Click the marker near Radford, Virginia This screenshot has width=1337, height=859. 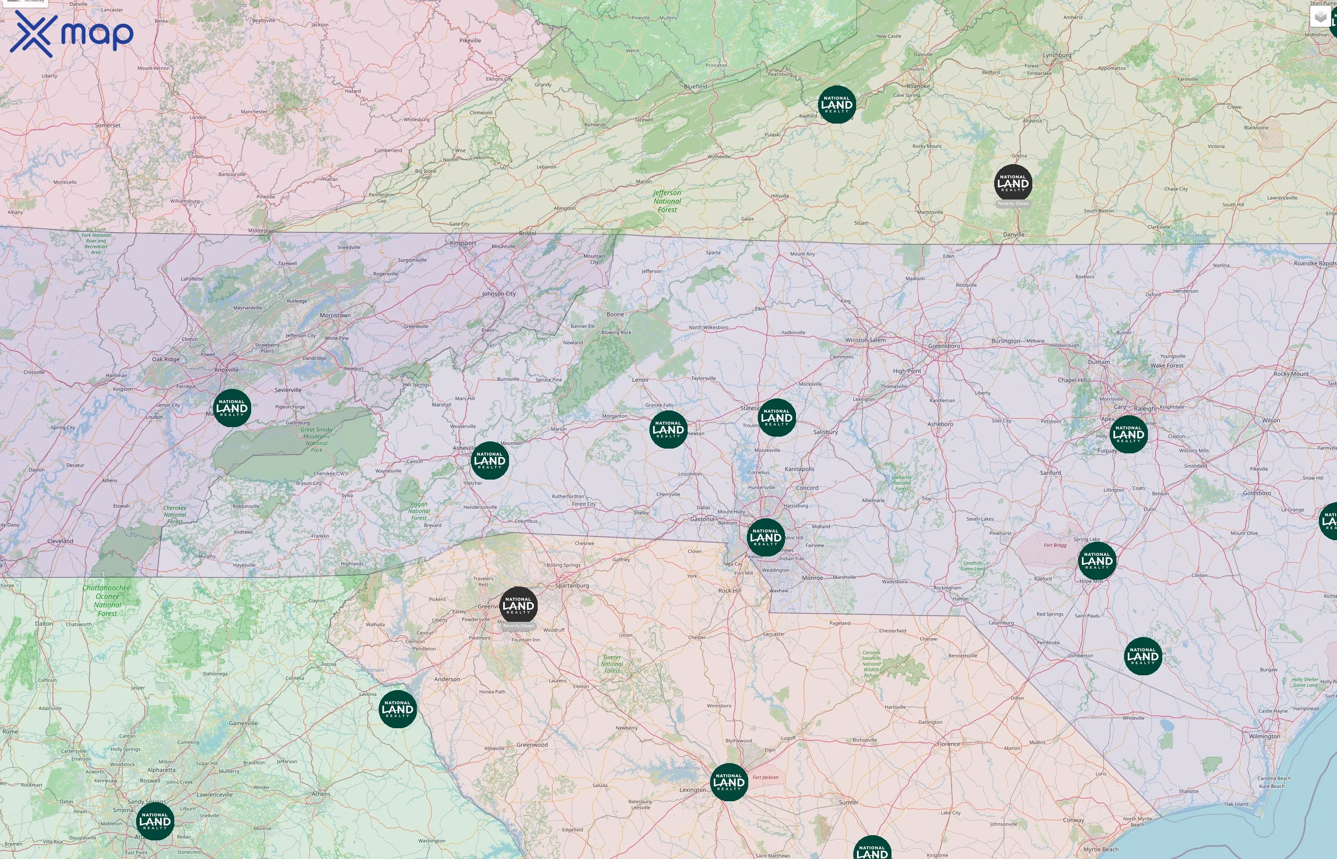coord(837,104)
